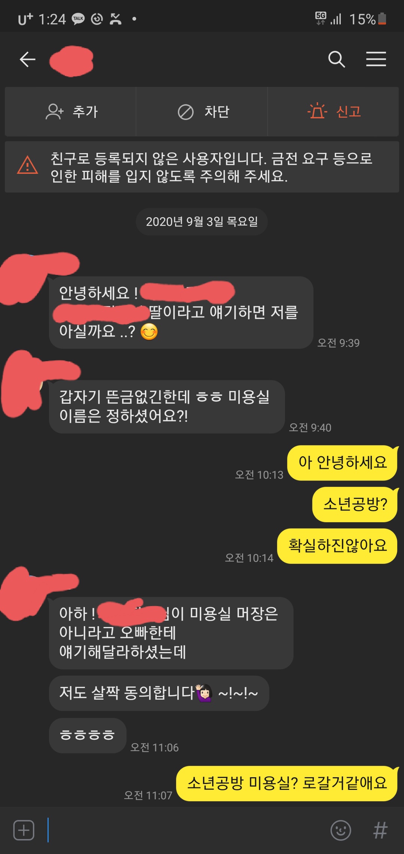Open the emoticon smiley picker
The width and height of the screenshot is (404, 854).
tap(341, 830)
